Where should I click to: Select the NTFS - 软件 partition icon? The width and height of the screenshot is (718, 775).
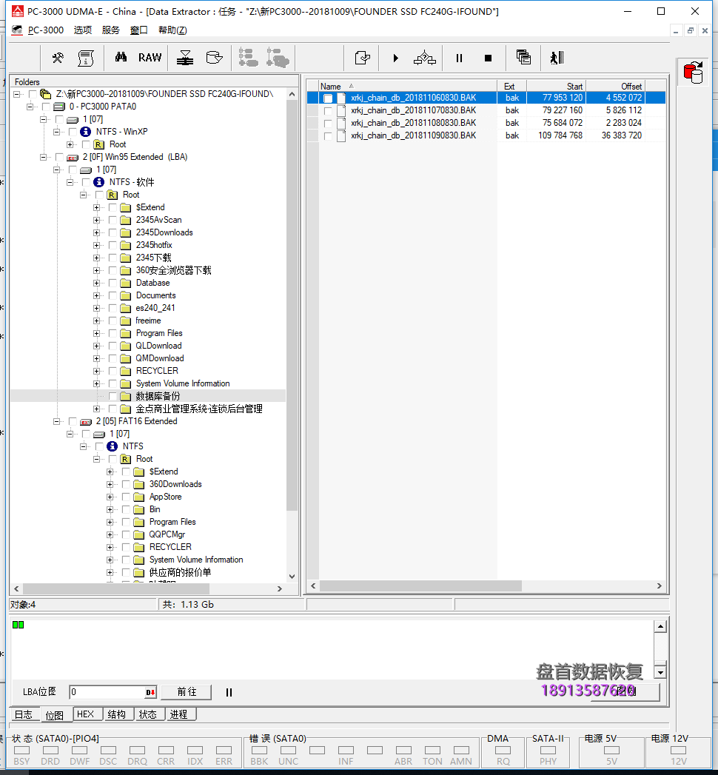(99, 182)
